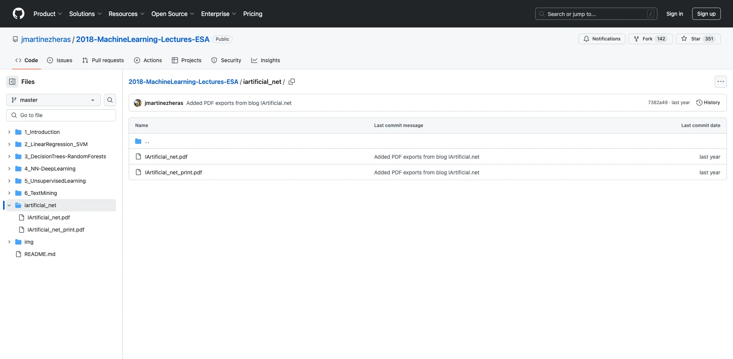
Task: Click the Sign in link
Action: [x=675, y=14]
